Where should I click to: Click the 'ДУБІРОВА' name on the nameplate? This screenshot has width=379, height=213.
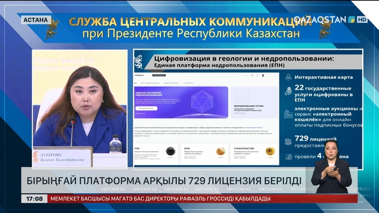click(x=51, y=155)
